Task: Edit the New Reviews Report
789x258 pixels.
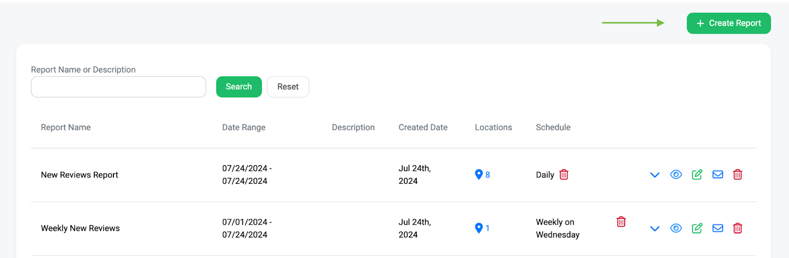Action: coord(697,174)
